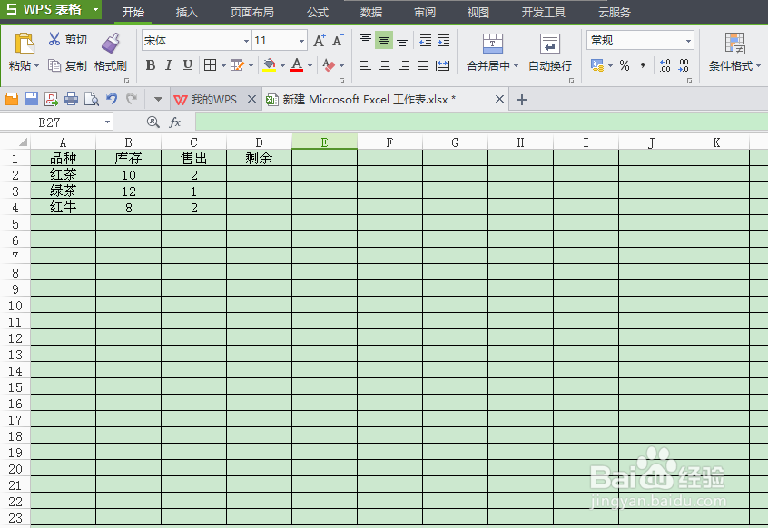Screen dimensions: 768x528
Task: Print the sheet with the printer icon
Action: click(x=71, y=99)
